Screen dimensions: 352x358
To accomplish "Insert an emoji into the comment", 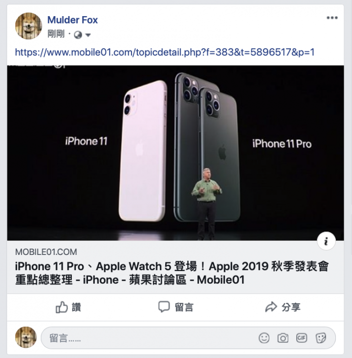I will coord(264,338).
